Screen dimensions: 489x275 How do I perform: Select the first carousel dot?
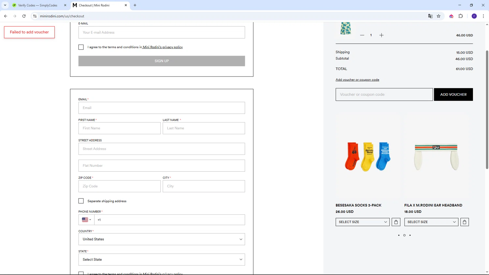click(399, 235)
